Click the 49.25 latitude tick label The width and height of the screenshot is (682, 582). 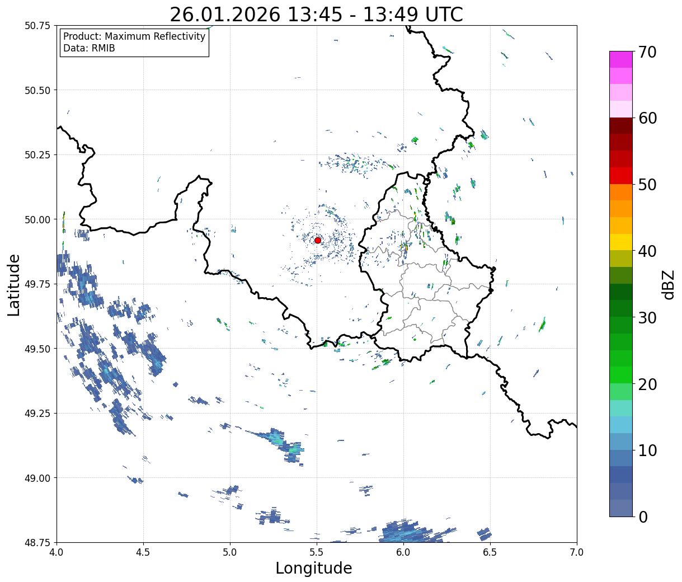(x=37, y=414)
